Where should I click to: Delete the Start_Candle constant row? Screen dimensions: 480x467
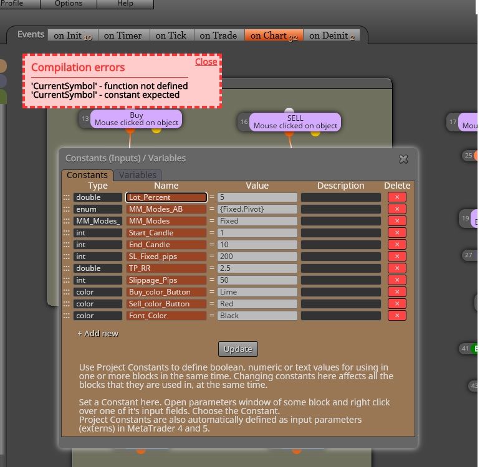(396, 233)
